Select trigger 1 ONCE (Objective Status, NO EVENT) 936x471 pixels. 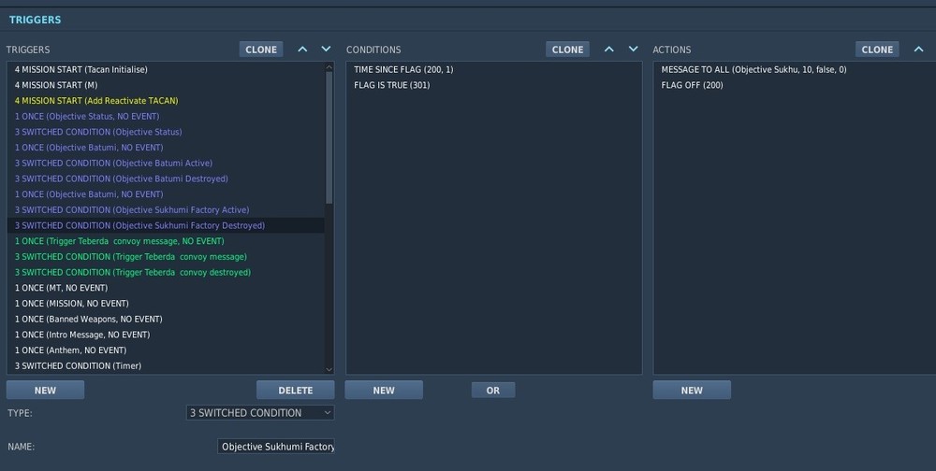[x=166, y=116]
